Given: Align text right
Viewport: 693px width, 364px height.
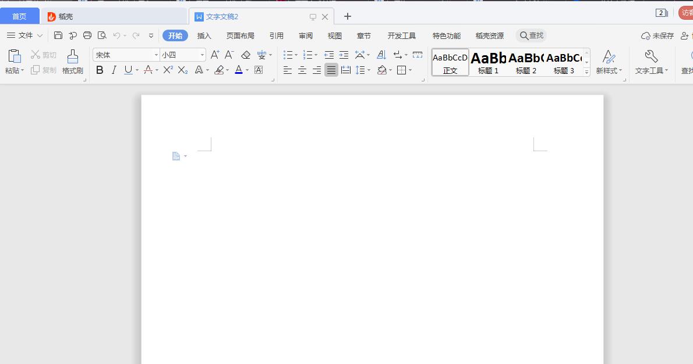Looking at the screenshot, I should [x=316, y=70].
